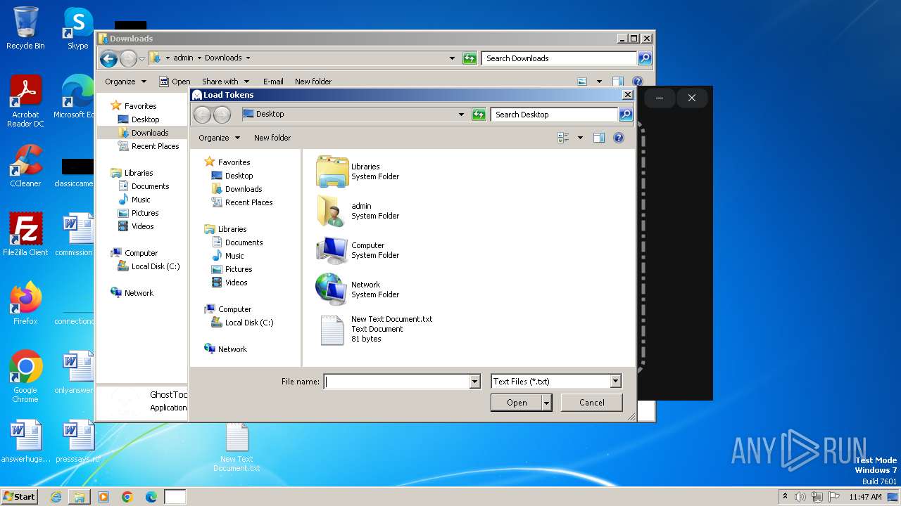The width and height of the screenshot is (901, 506).
Task: Click the Open button in Load Tokens
Action: pyautogui.click(x=516, y=403)
